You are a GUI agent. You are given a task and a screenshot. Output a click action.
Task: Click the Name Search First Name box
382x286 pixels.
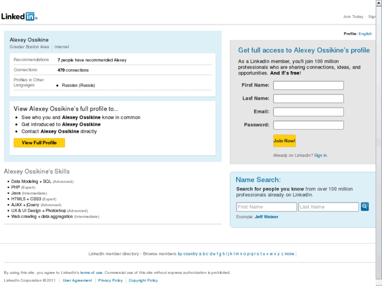click(266, 207)
